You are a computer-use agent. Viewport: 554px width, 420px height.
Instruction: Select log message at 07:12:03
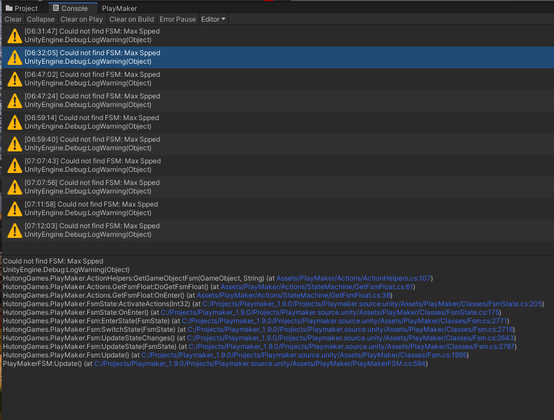[278, 230]
